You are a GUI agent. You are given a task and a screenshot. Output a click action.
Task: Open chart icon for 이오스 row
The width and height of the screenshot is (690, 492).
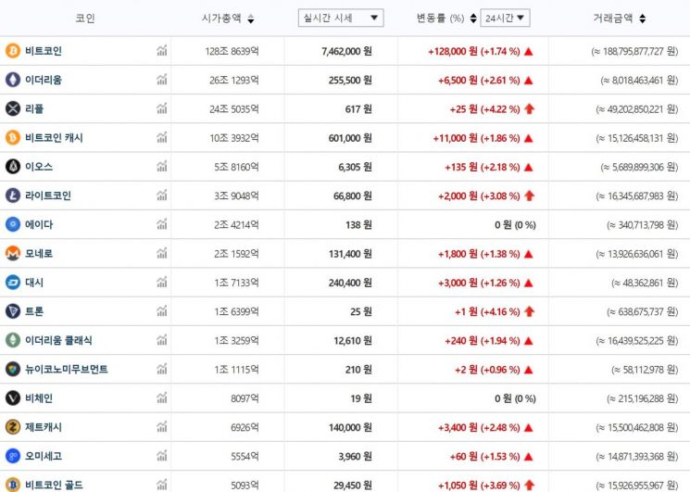[162, 167]
